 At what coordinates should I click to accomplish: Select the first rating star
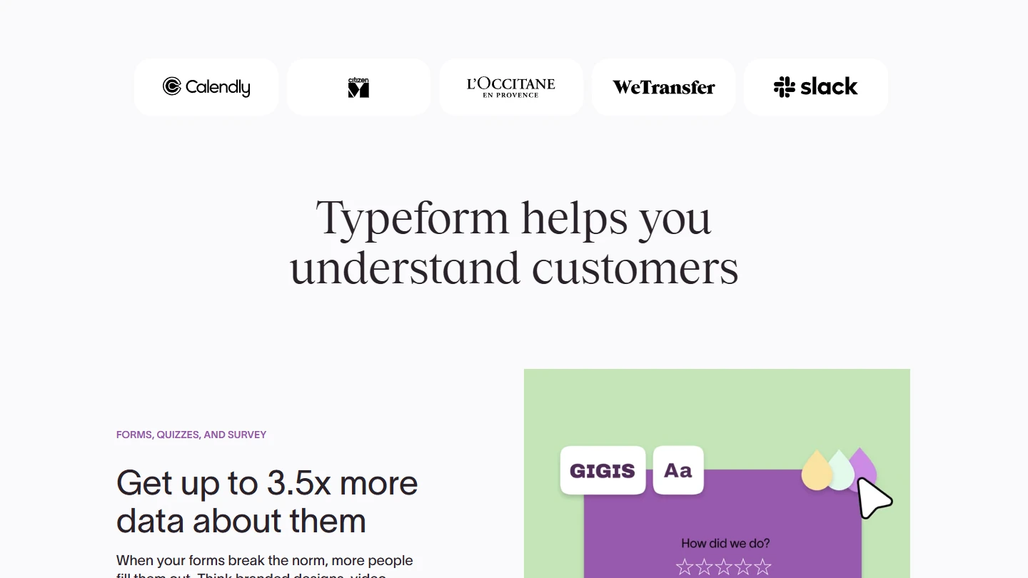click(x=685, y=567)
